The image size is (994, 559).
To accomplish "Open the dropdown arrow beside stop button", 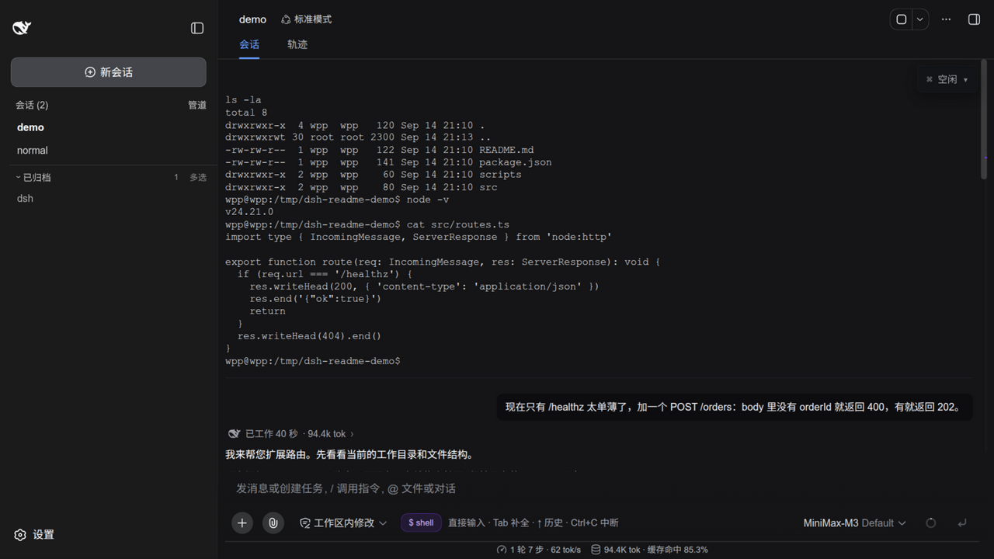I will 920,19.
